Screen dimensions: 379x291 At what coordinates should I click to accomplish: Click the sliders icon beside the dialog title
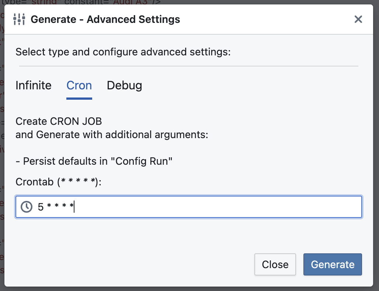(x=19, y=19)
